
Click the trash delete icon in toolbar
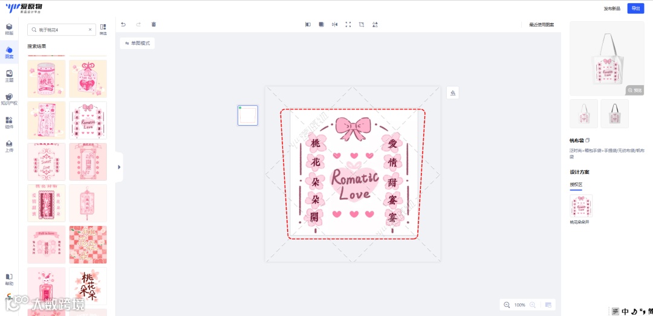(x=154, y=25)
